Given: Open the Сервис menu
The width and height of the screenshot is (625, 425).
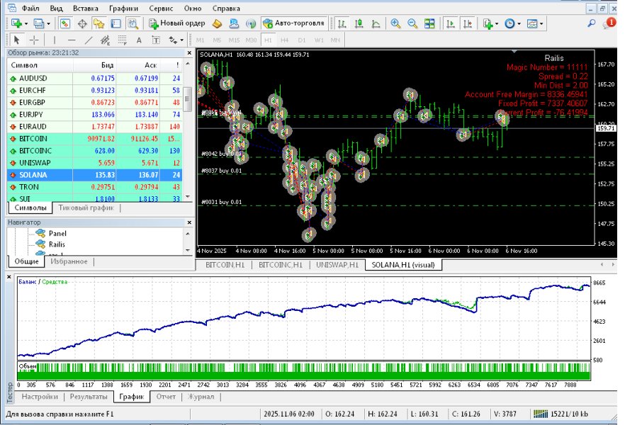Looking at the screenshot, I should pos(160,8).
